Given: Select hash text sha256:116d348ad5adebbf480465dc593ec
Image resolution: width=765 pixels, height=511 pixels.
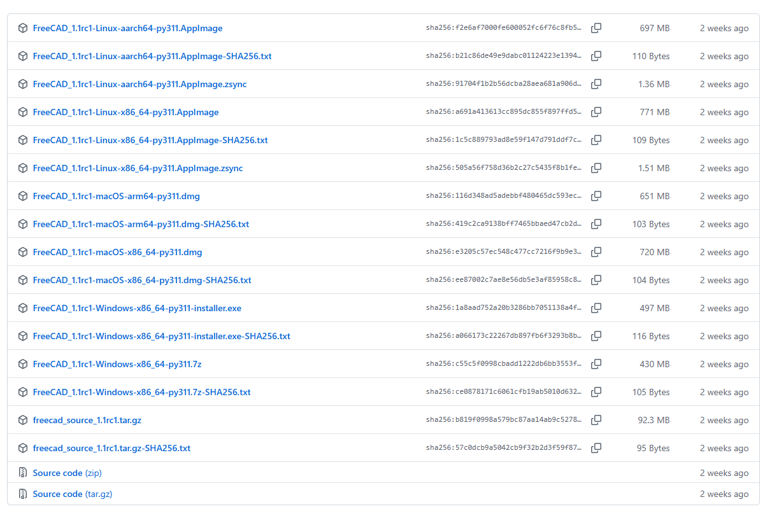Looking at the screenshot, I should click(504, 196).
